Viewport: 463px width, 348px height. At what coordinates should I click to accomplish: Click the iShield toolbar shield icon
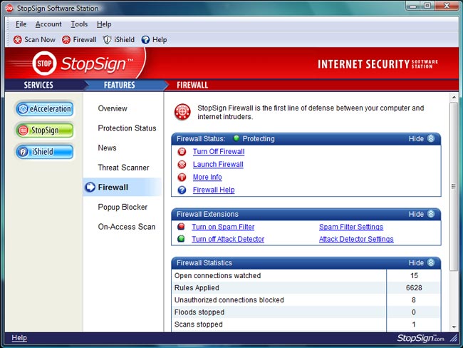107,40
